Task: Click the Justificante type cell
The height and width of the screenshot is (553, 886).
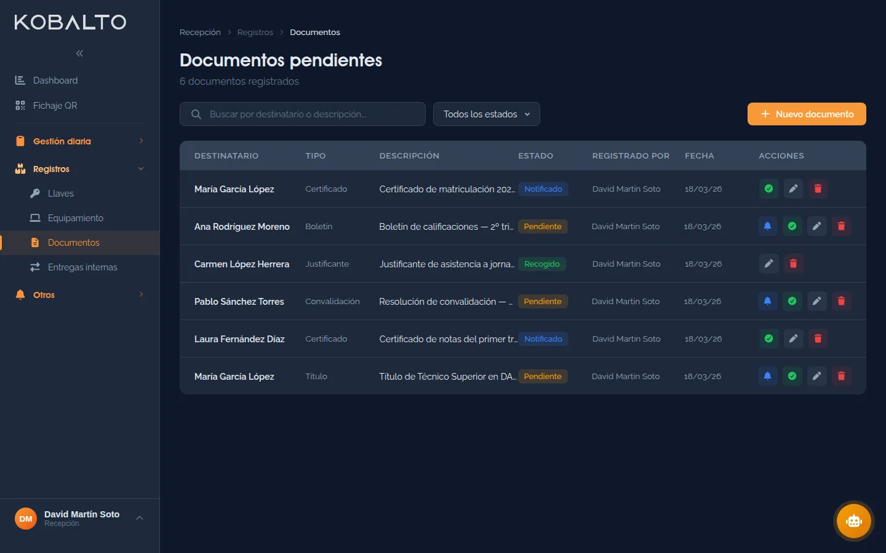Action: coord(327,264)
